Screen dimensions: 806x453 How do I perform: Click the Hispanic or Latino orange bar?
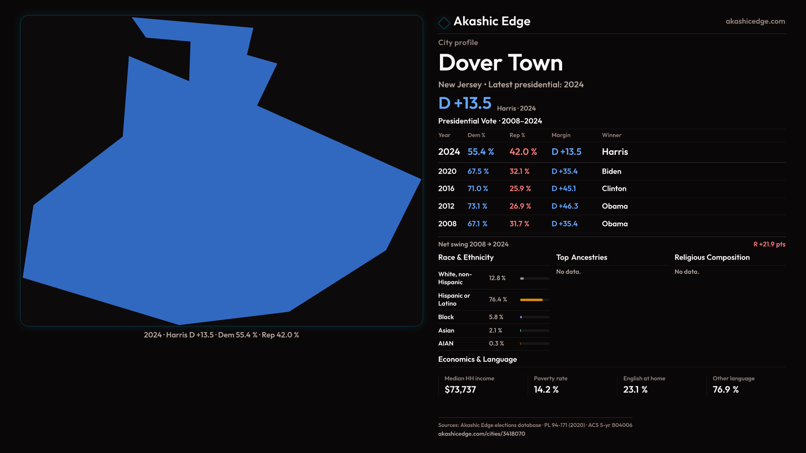pyautogui.click(x=531, y=300)
